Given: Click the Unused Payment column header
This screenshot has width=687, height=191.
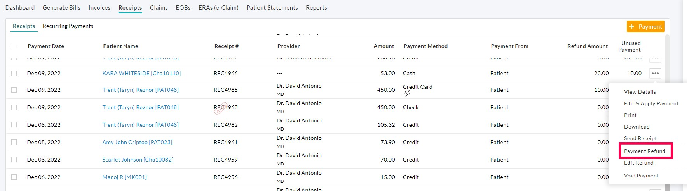Looking at the screenshot, I should [629, 46].
